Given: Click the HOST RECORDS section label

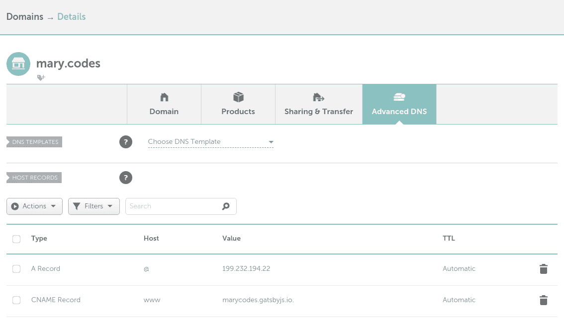Looking at the screenshot, I should coord(34,178).
